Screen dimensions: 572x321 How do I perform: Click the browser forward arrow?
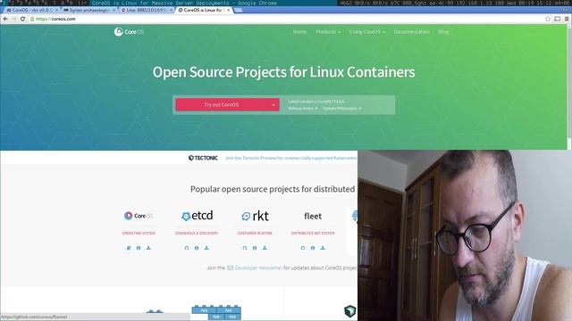point(14,19)
